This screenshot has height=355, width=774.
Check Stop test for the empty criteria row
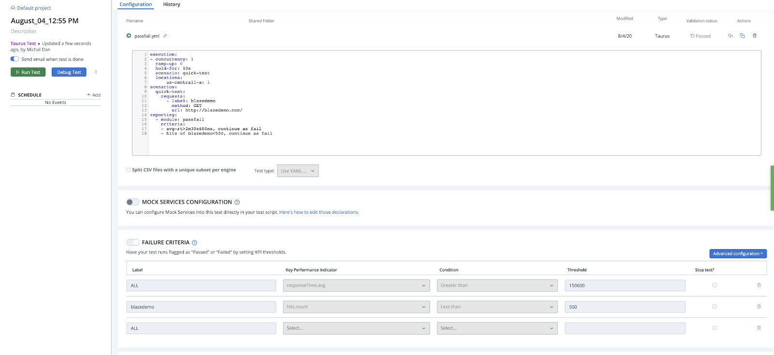click(714, 328)
